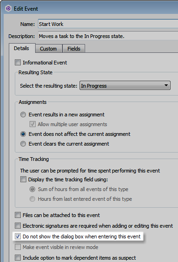178x262 pixels.
Task: Select Event does not affect current assignment
Action: click(23, 134)
